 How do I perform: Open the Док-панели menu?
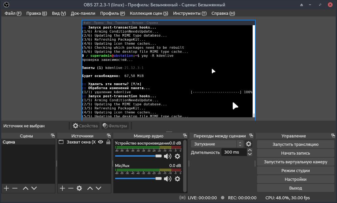click(x=83, y=13)
